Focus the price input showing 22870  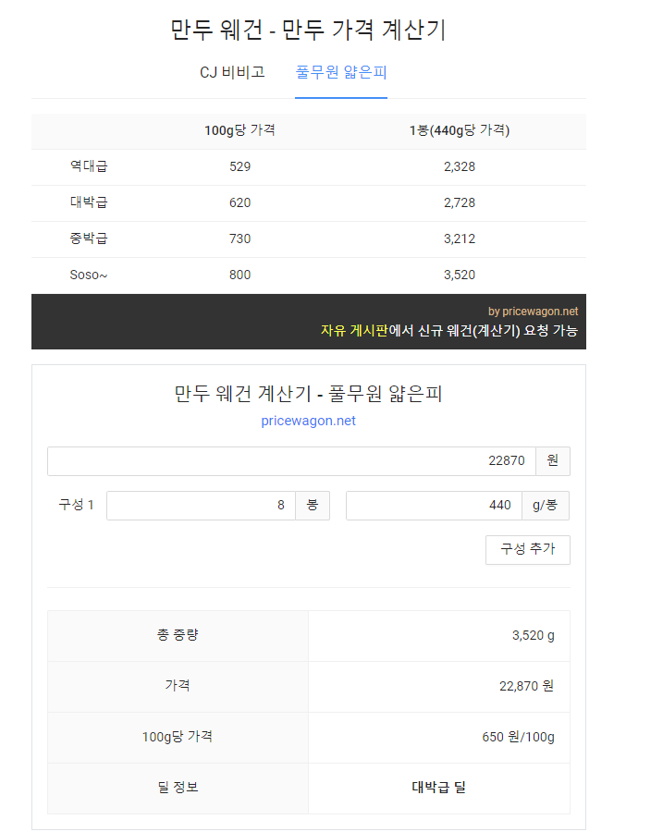[291, 461]
